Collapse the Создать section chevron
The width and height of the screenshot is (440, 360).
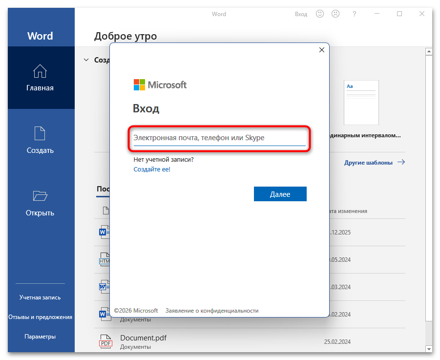[x=86, y=60]
